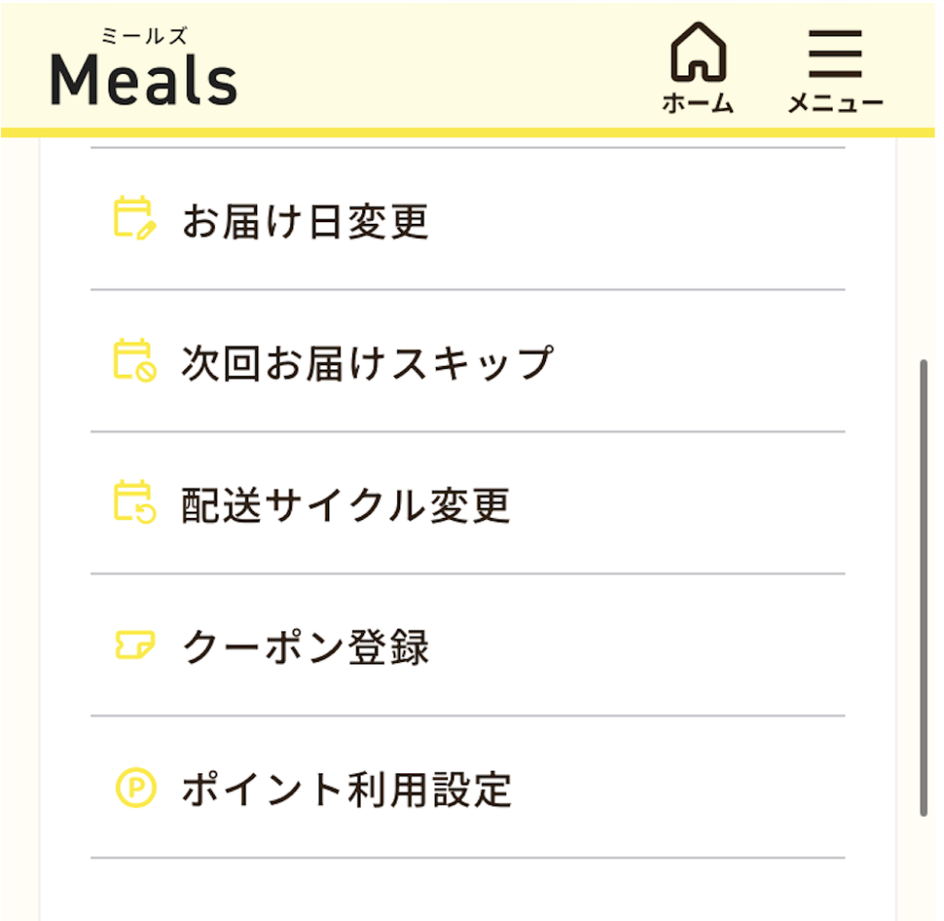The image size is (944, 921).
Task: Click the ホーム text label
Action: click(x=697, y=104)
